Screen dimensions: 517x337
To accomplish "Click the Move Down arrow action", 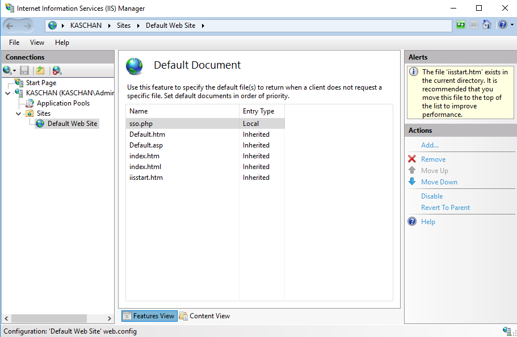I will [x=439, y=182].
